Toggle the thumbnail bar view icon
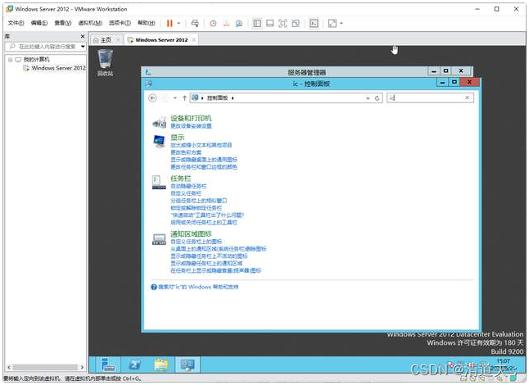Screen dimensions: 529x385 [270, 23]
